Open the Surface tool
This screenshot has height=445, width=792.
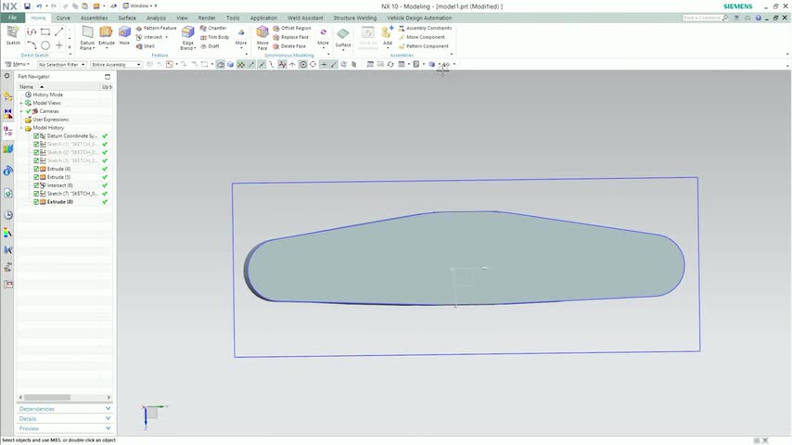coord(343,37)
